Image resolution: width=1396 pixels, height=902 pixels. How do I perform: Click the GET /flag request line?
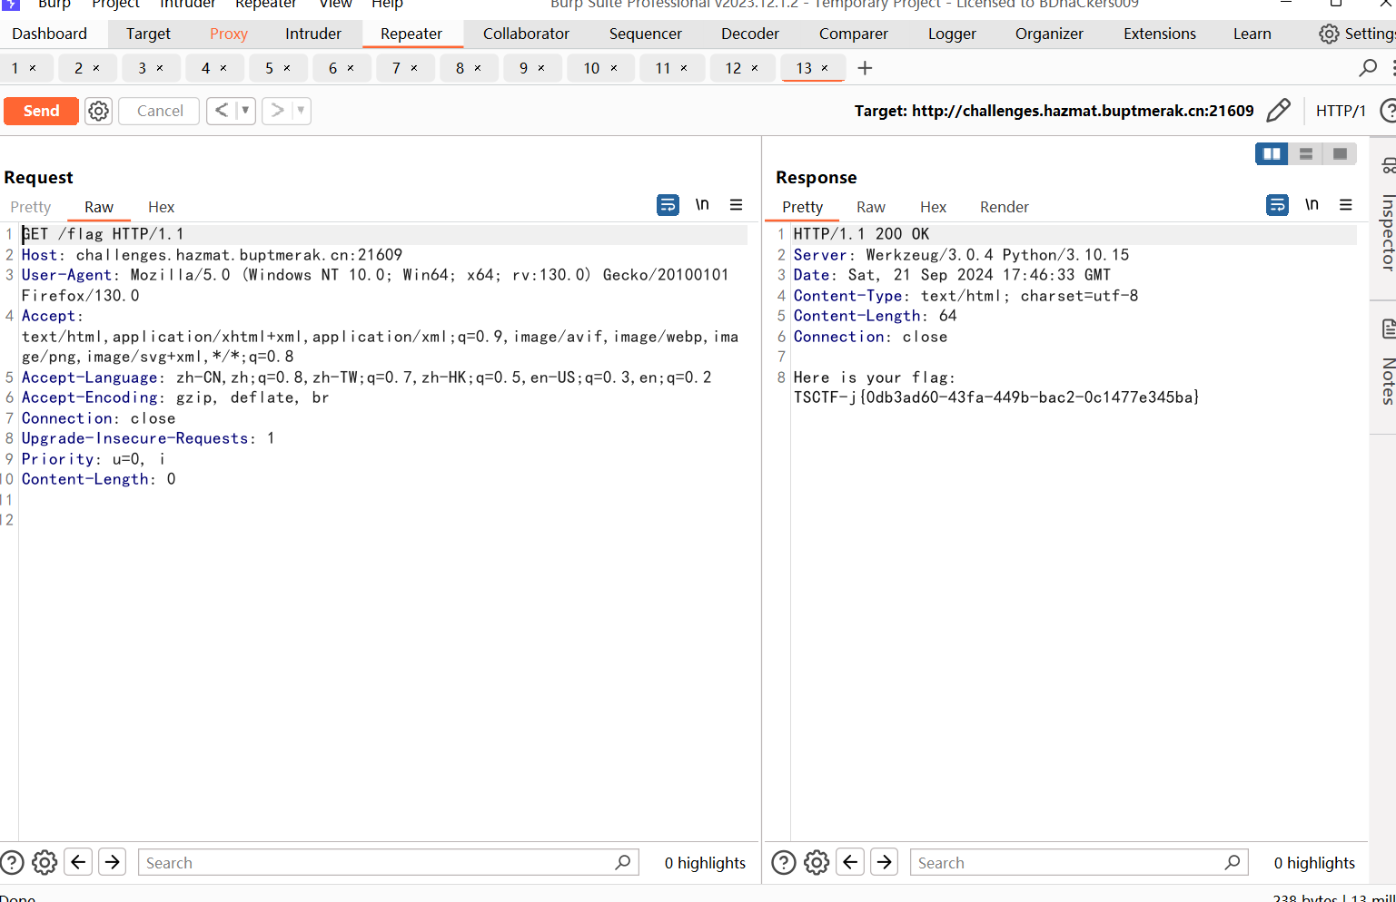pos(103,234)
